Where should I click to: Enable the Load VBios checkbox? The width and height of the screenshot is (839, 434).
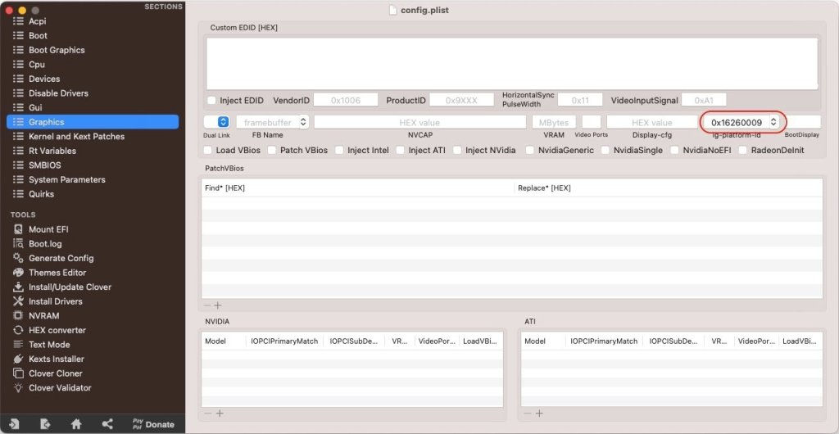click(207, 150)
